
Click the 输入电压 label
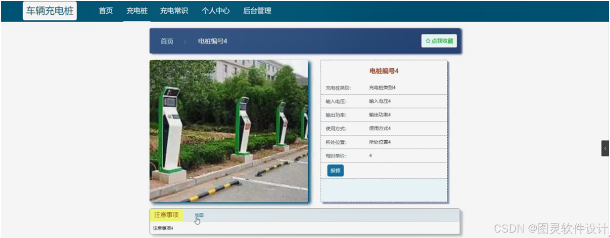coord(336,102)
